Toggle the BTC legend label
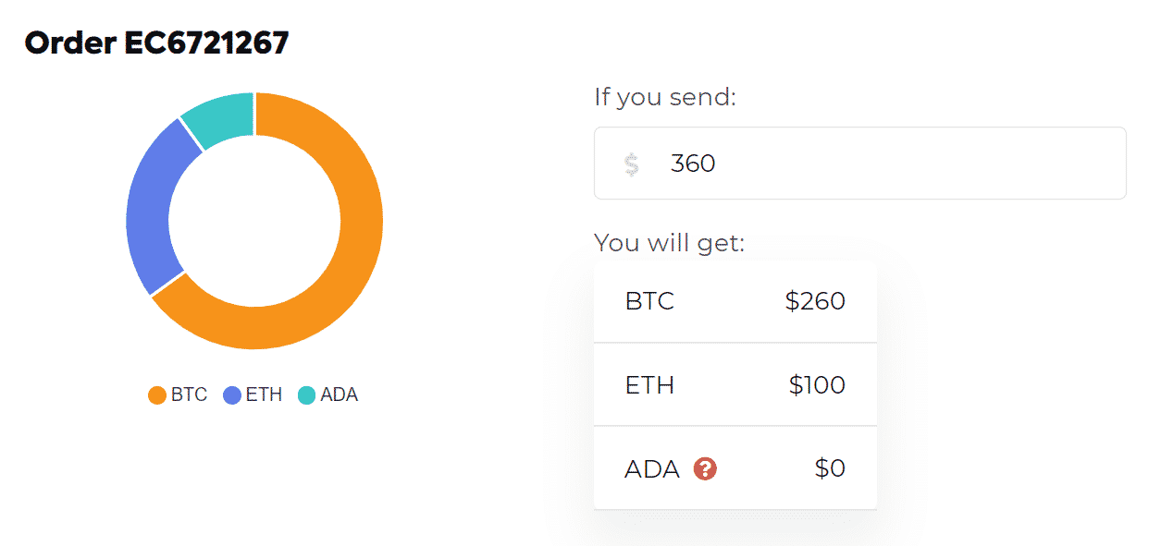This screenshot has height=546, width=1149. [x=189, y=395]
